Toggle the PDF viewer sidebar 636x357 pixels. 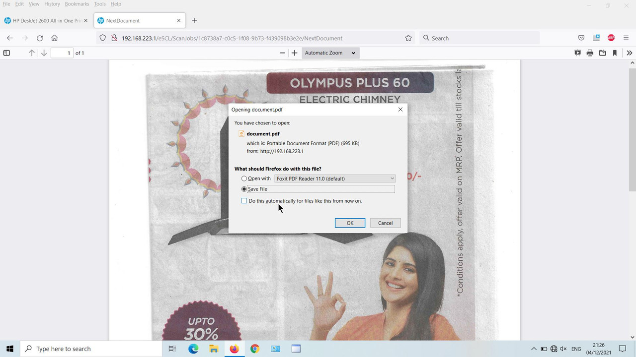coord(6,53)
